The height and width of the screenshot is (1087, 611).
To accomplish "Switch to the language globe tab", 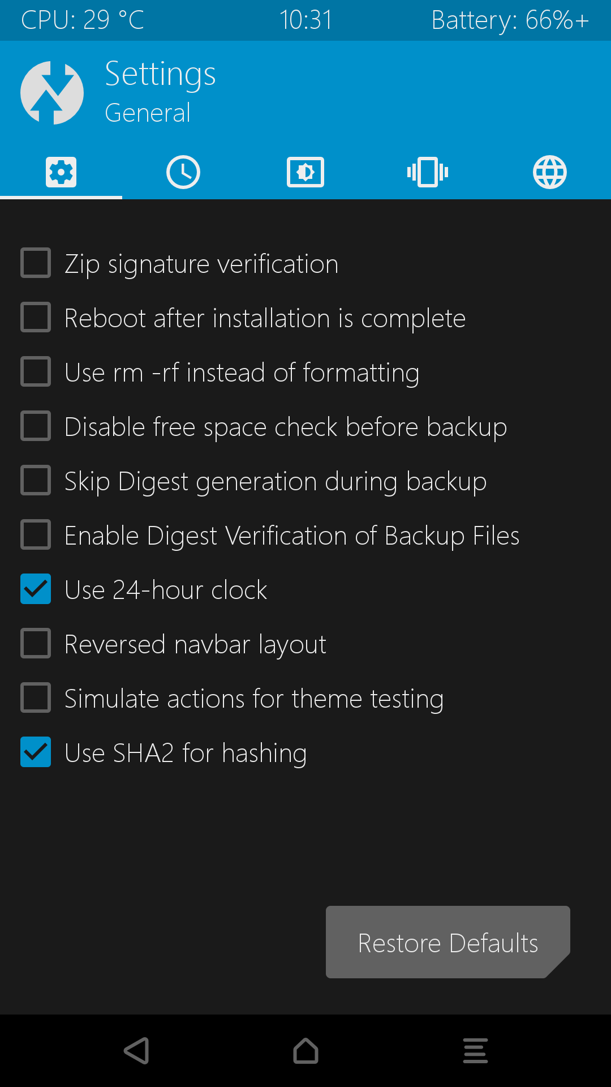I will coord(550,172).
